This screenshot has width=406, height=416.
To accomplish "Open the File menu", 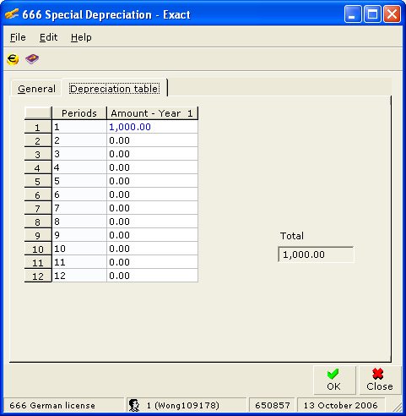I will (18, 37).
